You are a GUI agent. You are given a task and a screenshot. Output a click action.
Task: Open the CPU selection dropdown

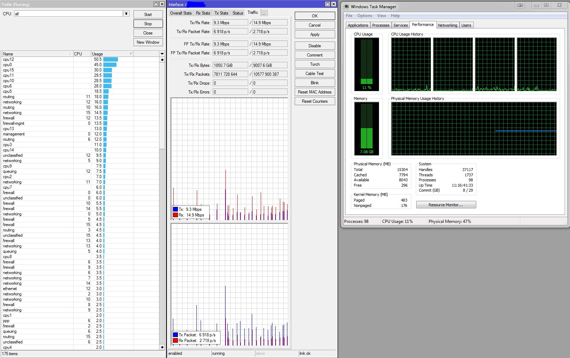pyautogui.click(x=126, y=14)
